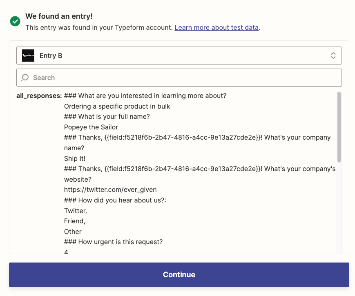Viewport: 355px width, 296px height.
Task: Select the all_responses field label
Action: [39, 96]
